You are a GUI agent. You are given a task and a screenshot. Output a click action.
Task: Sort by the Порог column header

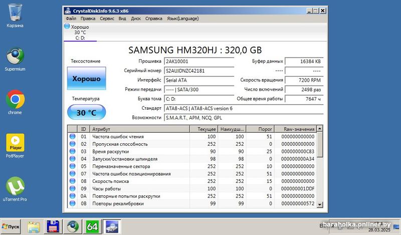(260, 129)
